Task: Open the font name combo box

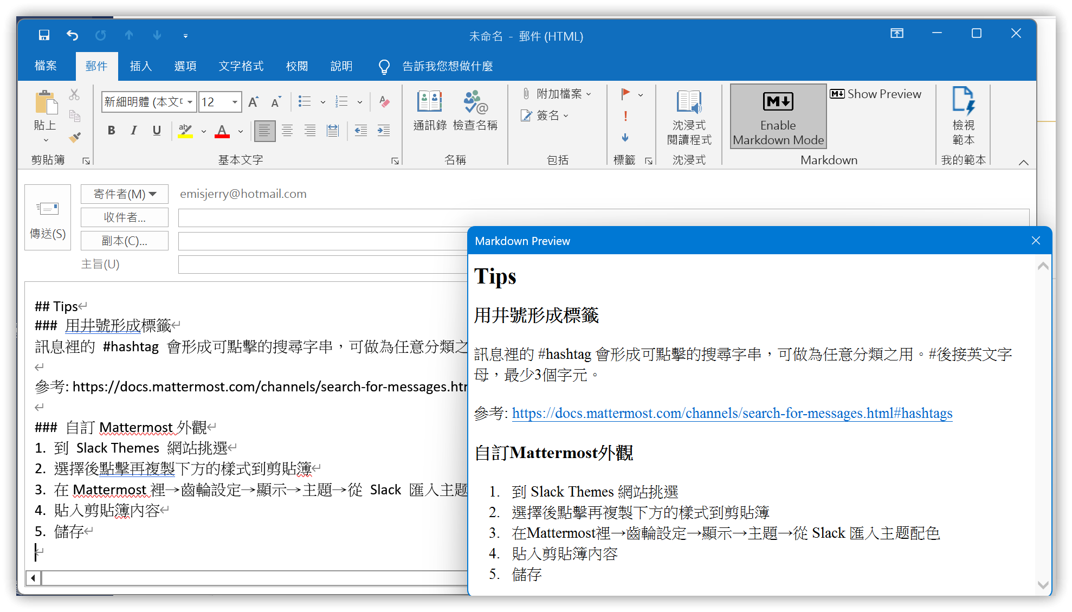Action: pyautogui.click(x=148, y=102)
